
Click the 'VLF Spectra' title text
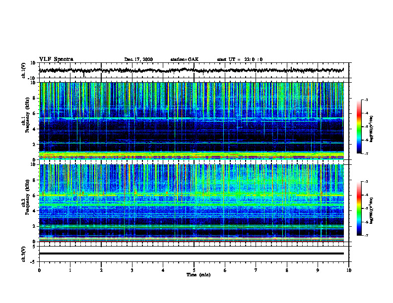click(56, 59)
